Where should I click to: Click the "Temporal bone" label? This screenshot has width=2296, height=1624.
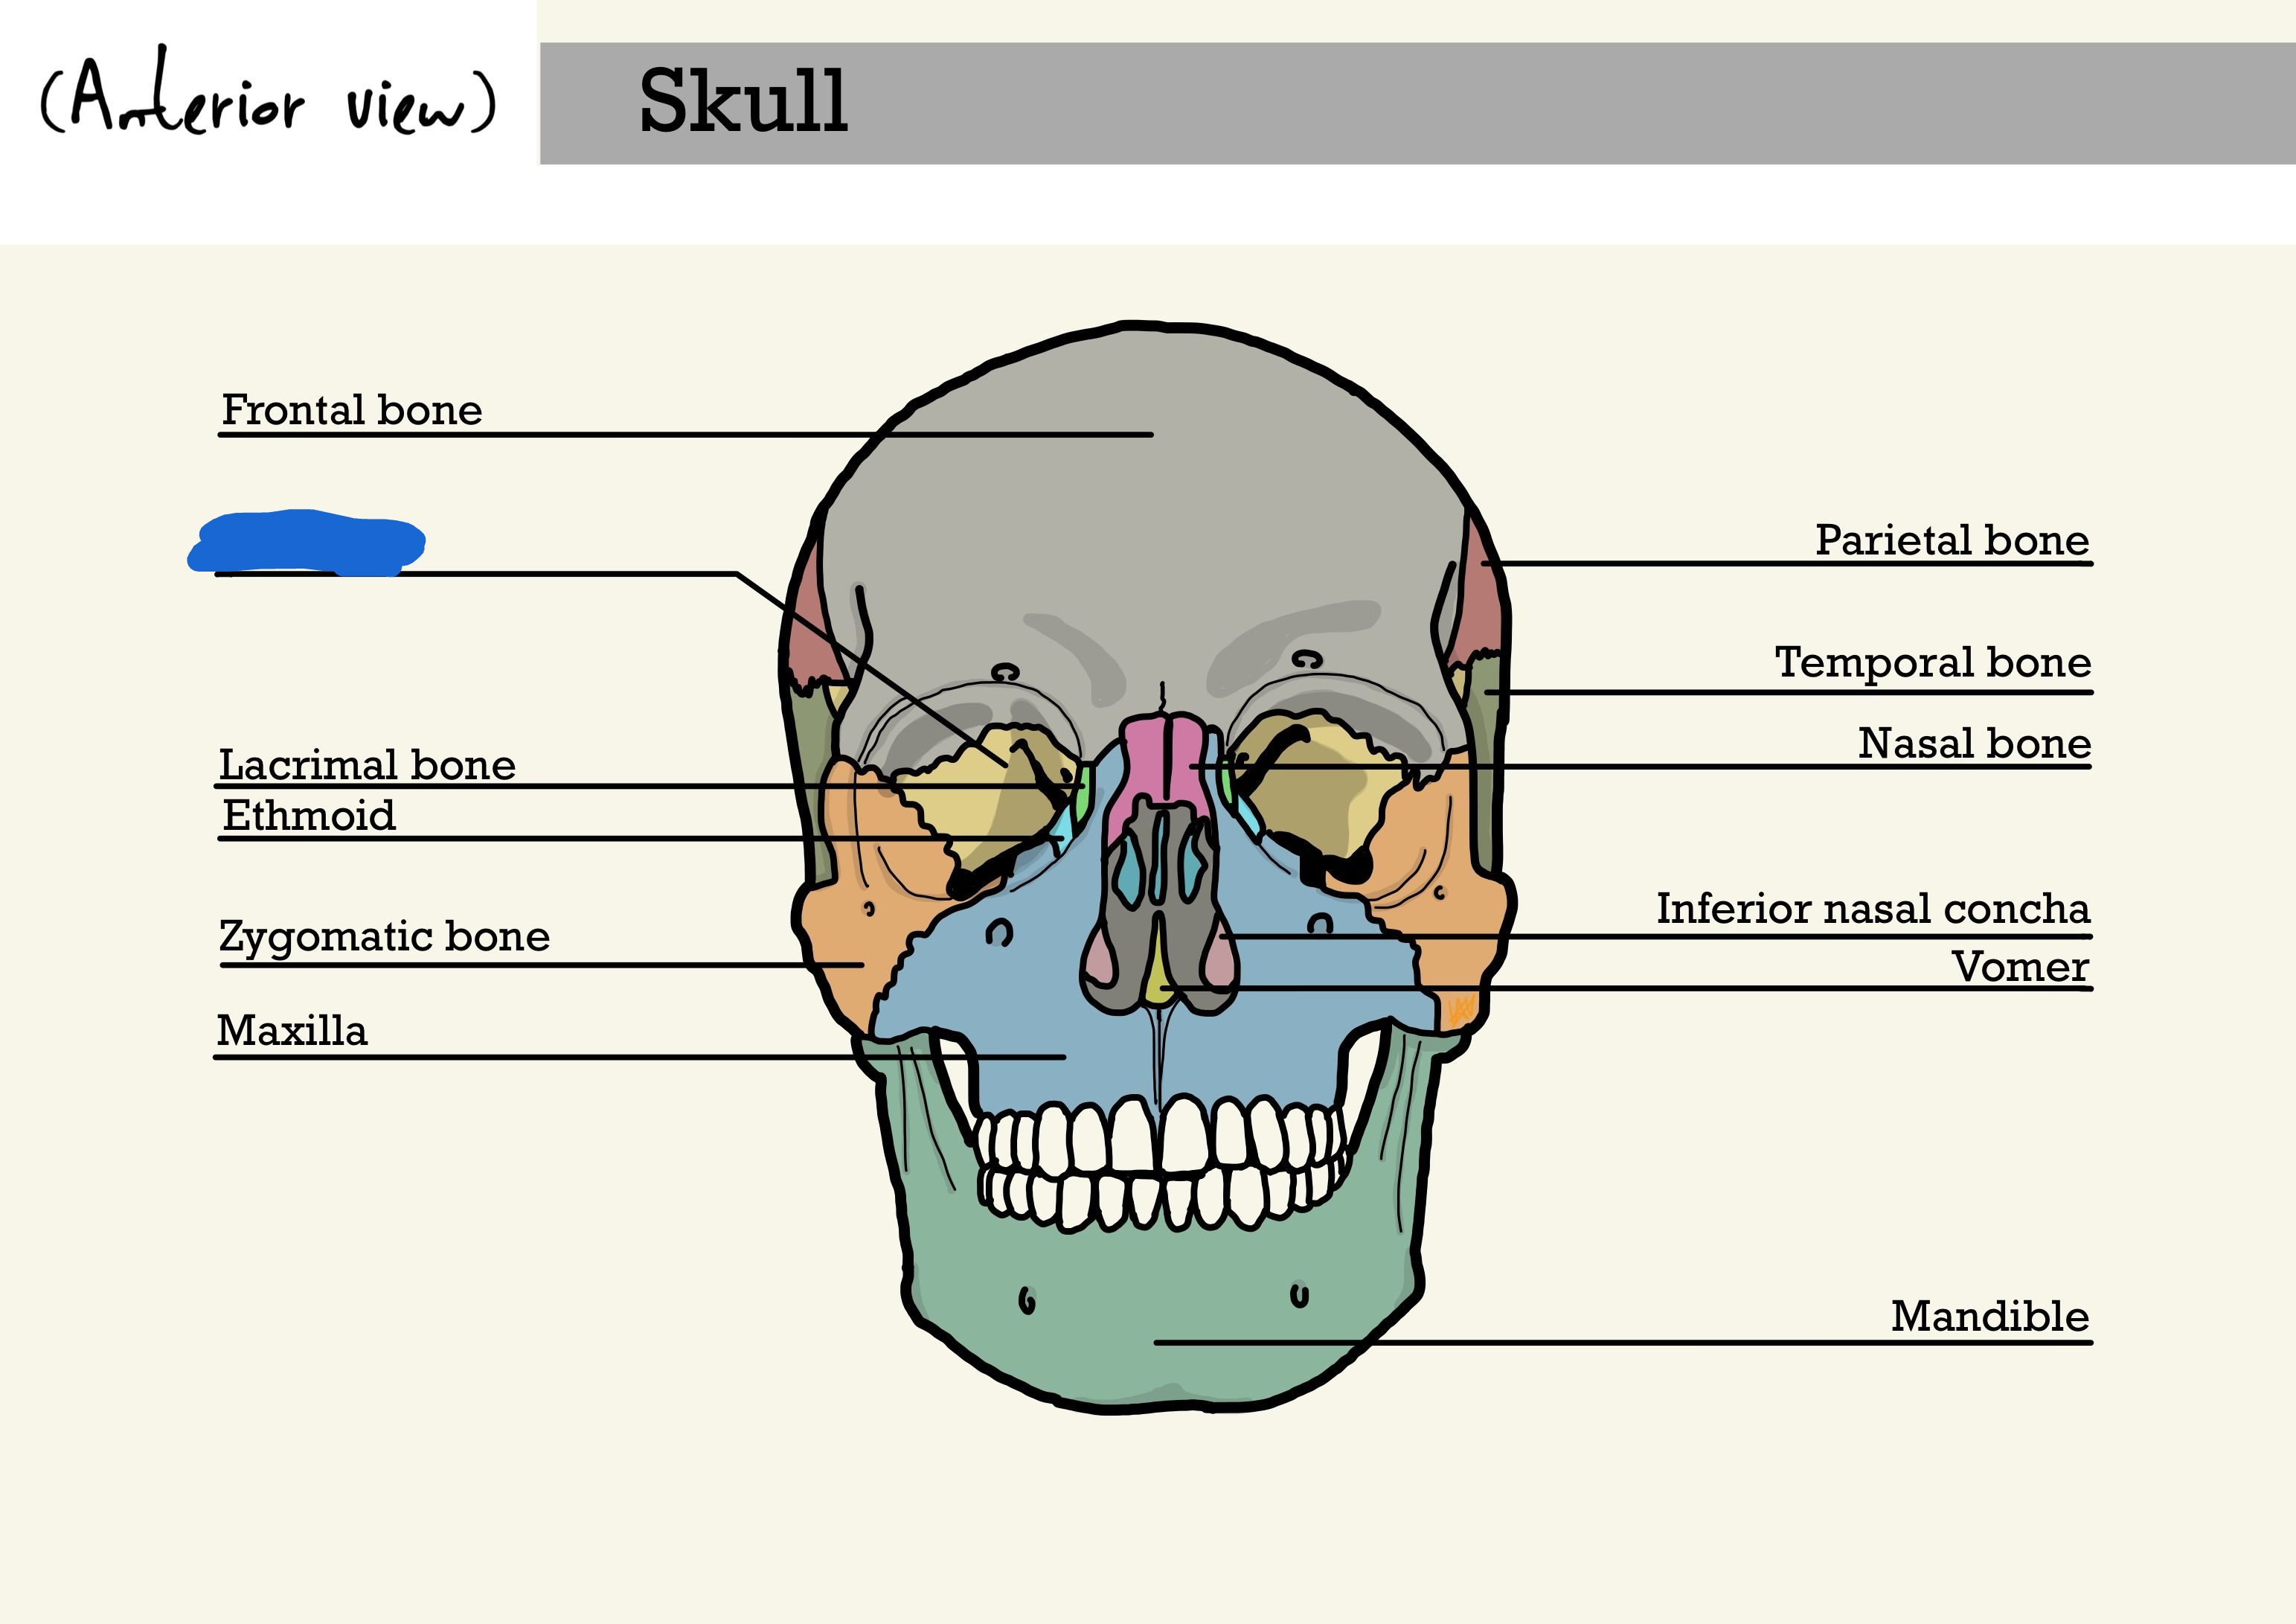1933,662
